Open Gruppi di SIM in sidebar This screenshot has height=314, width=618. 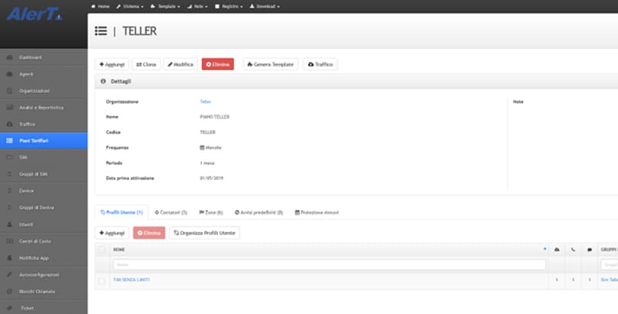click(44, 174)
